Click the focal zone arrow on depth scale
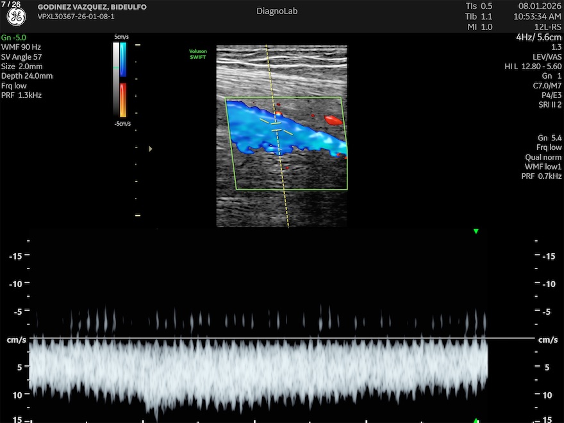The image size is (564, 423). [151, 149]
